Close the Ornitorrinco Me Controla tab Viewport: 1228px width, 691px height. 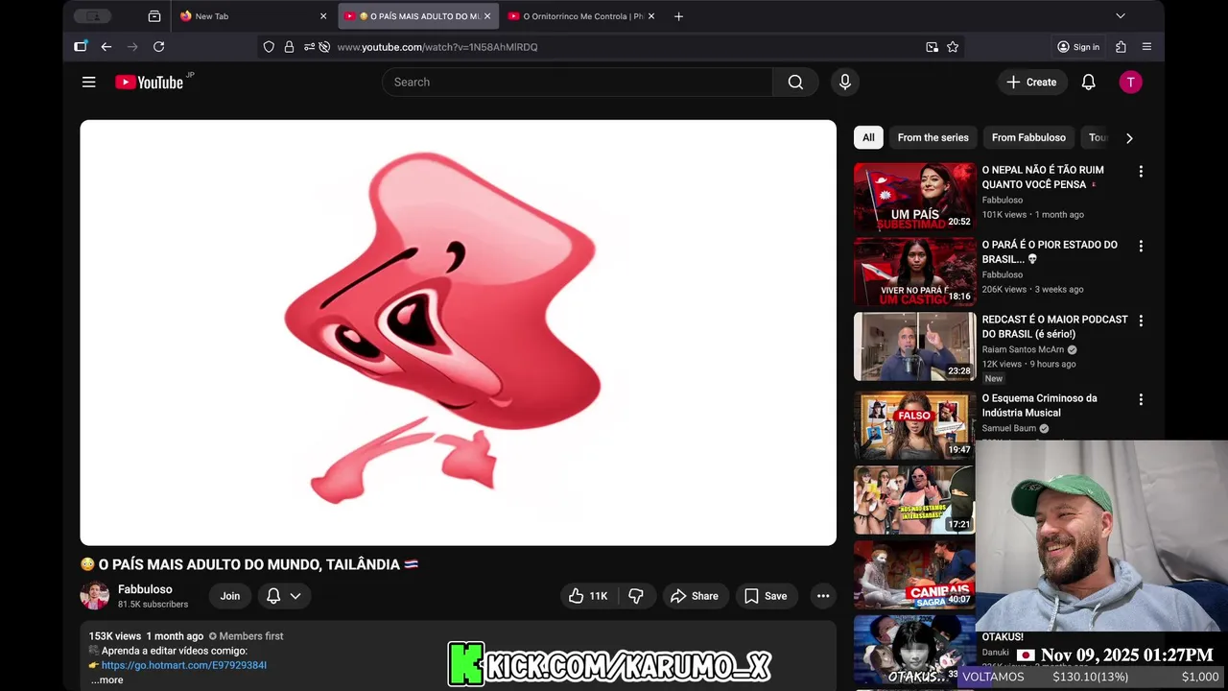(x=651, y=16)
